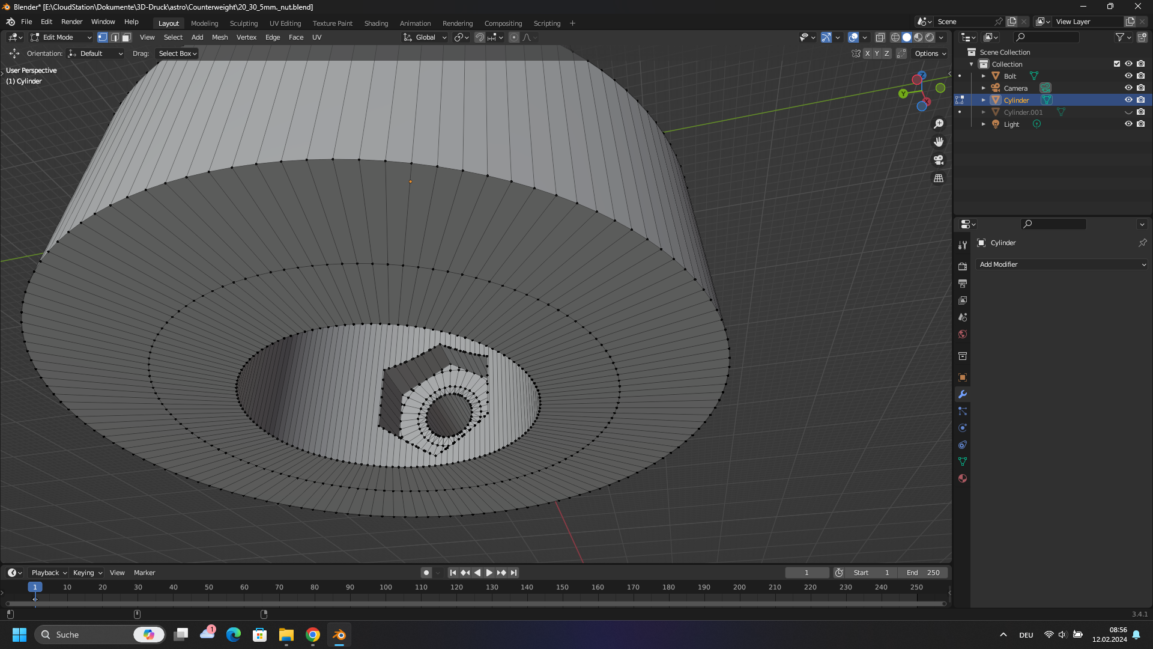Open the outliner filter dropdown
The height and width of the screenshot is (649, 1153).
[x=1123, y=37]
